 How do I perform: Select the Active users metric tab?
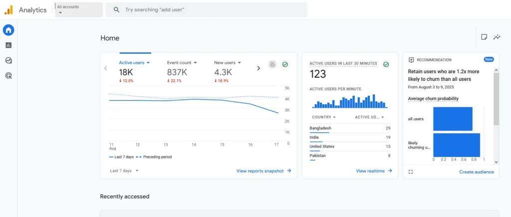134,63
